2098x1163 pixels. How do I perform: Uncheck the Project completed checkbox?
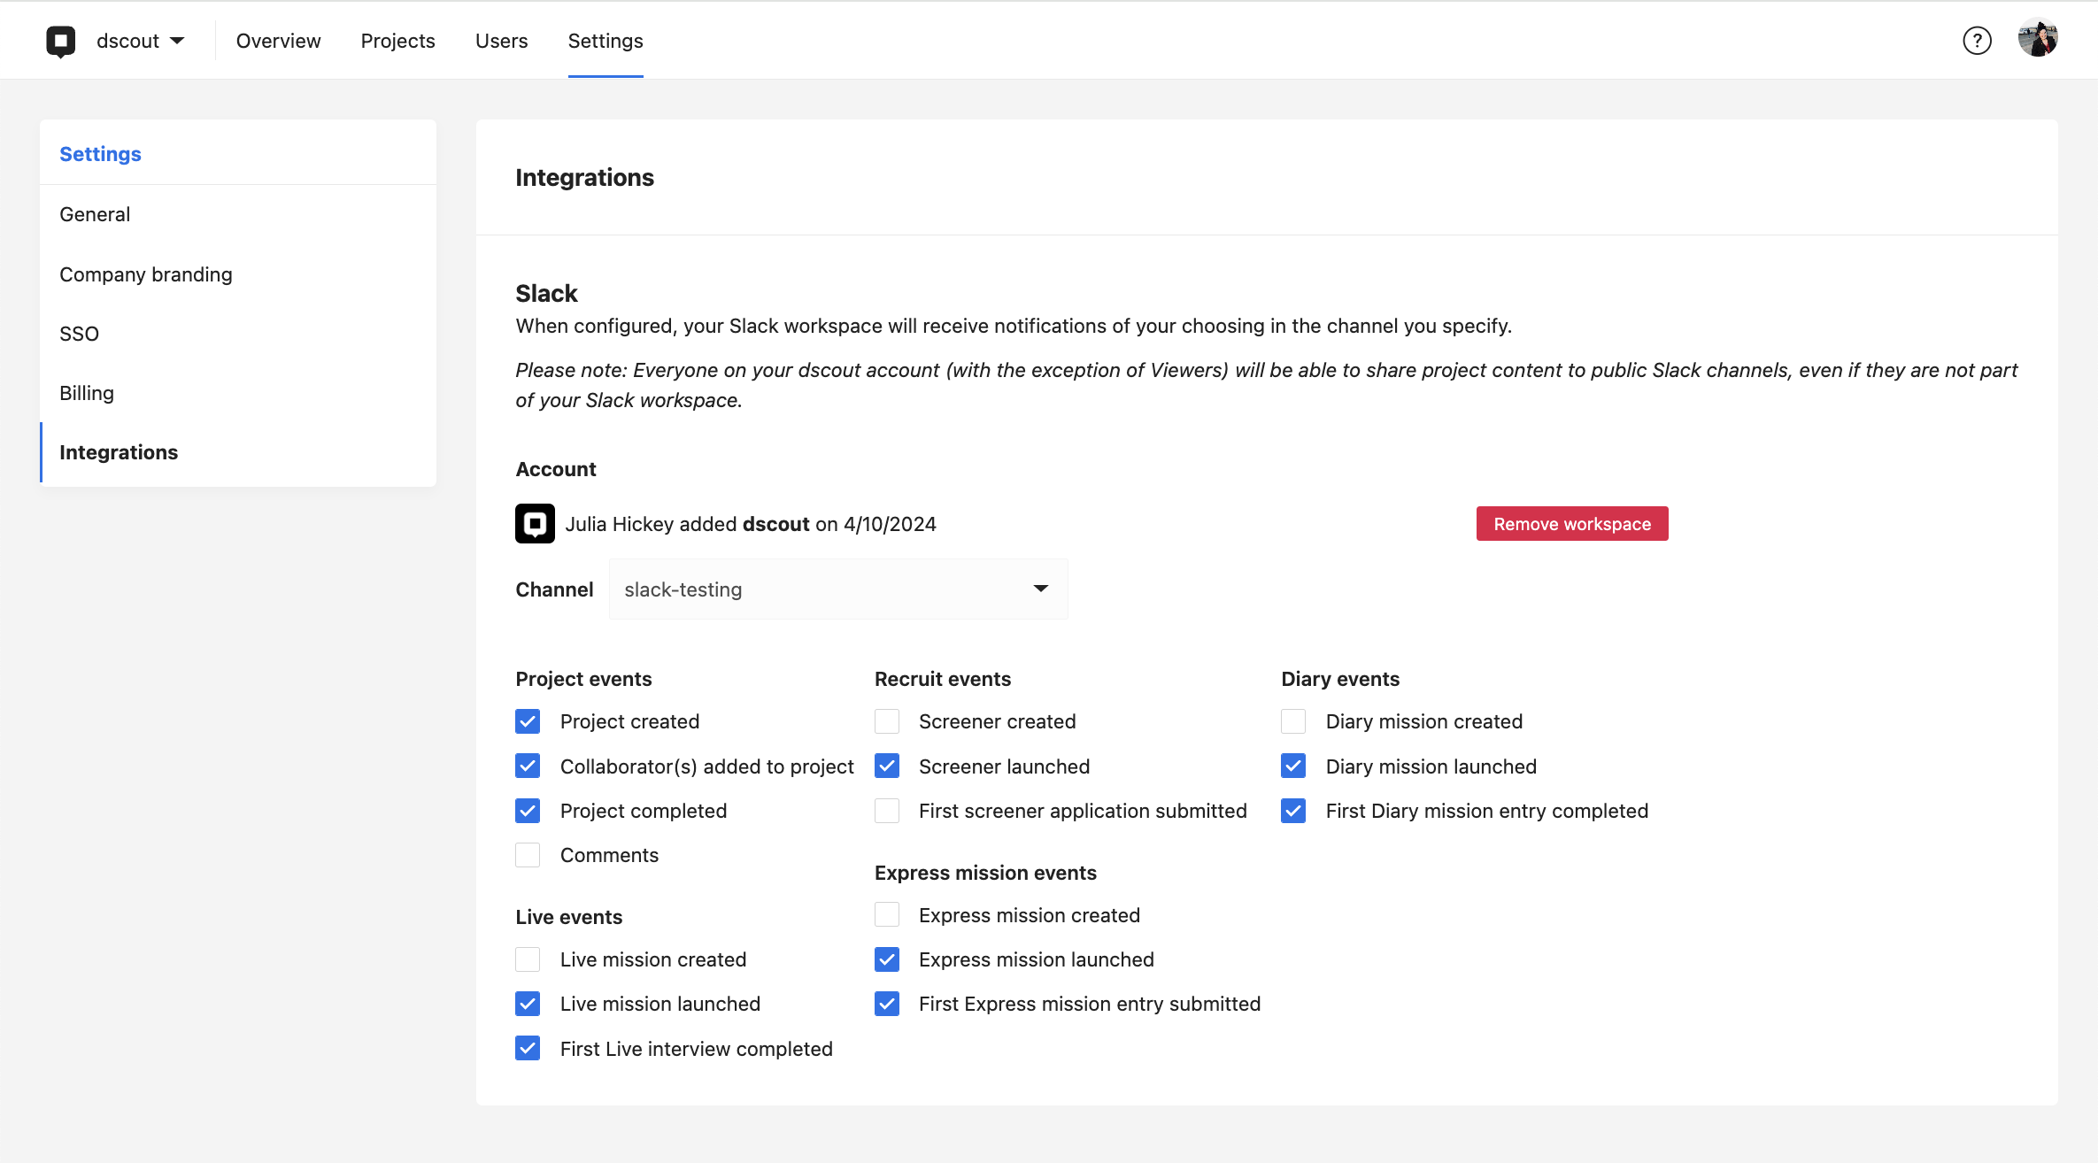pyautogui.click(x=528, y=811)
